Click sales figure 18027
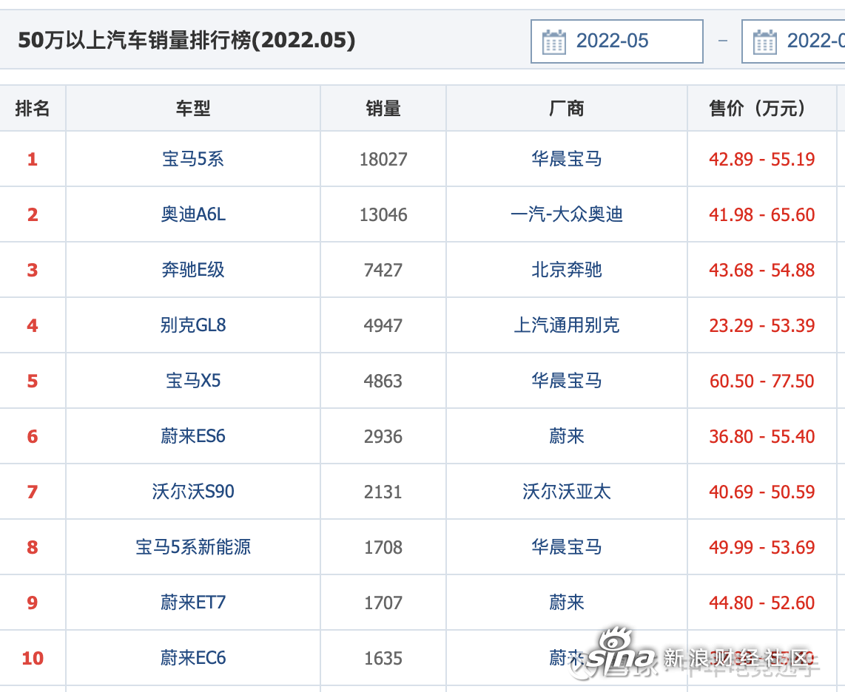 tap(383, 160)
